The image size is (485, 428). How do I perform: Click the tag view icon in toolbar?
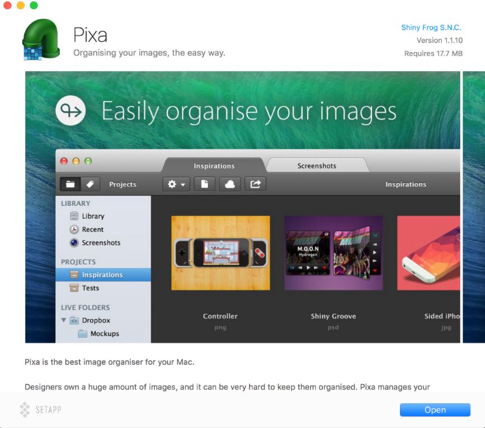coord(90,184)
